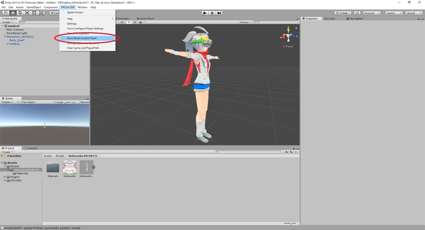
Task: Adjust the Game view Scale slider
Action: point(67,102)
